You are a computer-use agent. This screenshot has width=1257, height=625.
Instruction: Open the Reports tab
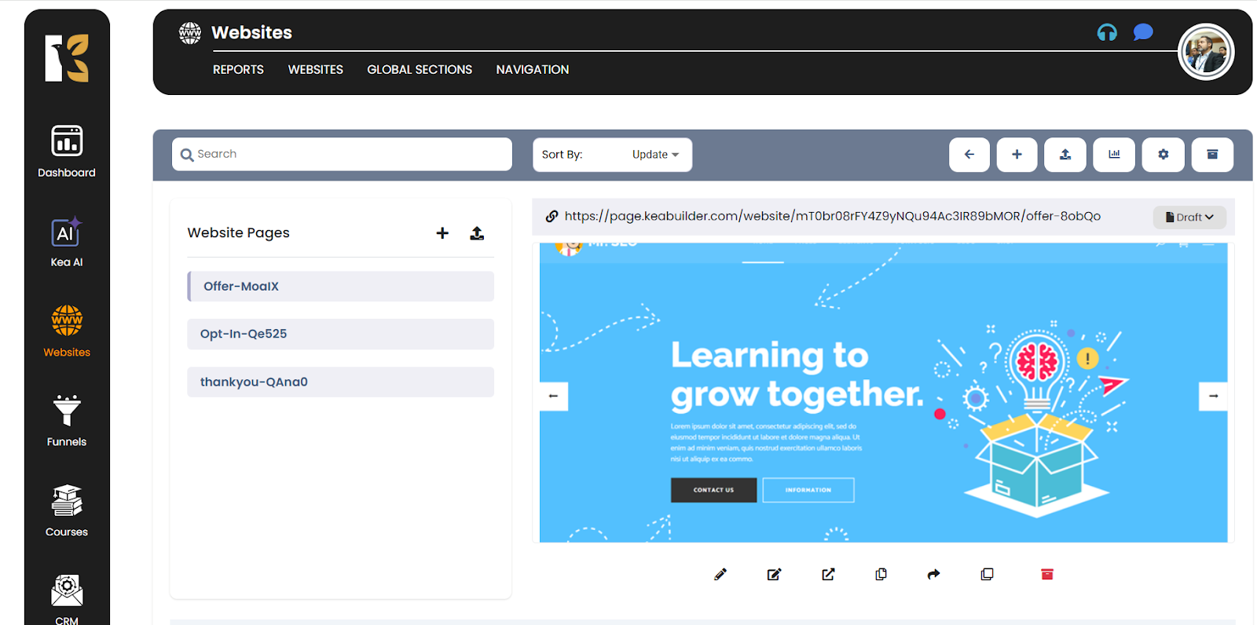[x=238, y=70]
